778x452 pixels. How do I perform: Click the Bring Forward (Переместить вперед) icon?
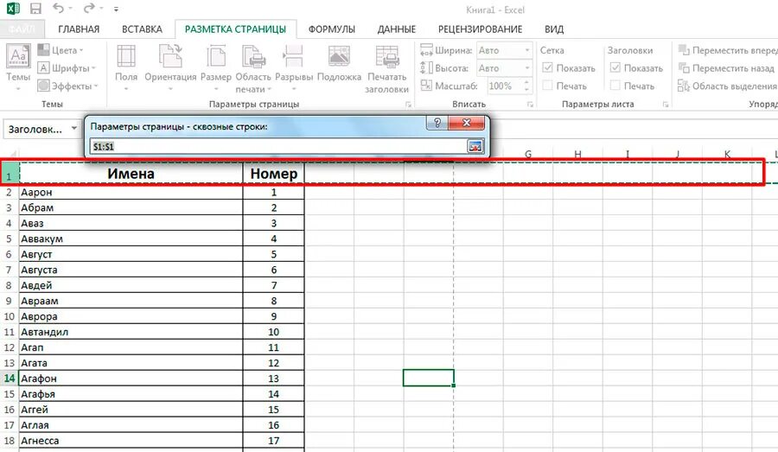[x=684, y=50]
